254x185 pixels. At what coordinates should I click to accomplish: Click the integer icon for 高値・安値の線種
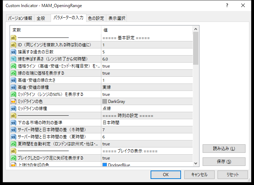coord(13,87)
